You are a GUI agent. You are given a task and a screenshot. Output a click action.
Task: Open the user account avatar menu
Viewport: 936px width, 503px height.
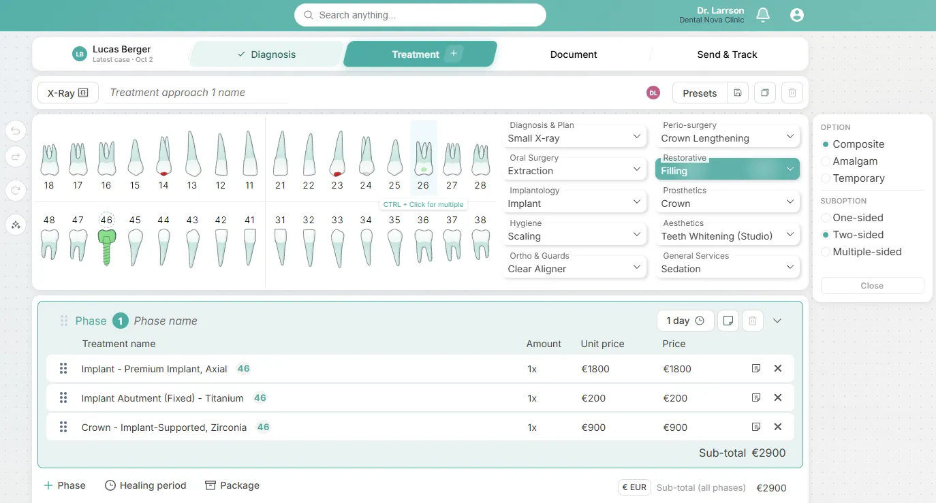pos(797,15)
